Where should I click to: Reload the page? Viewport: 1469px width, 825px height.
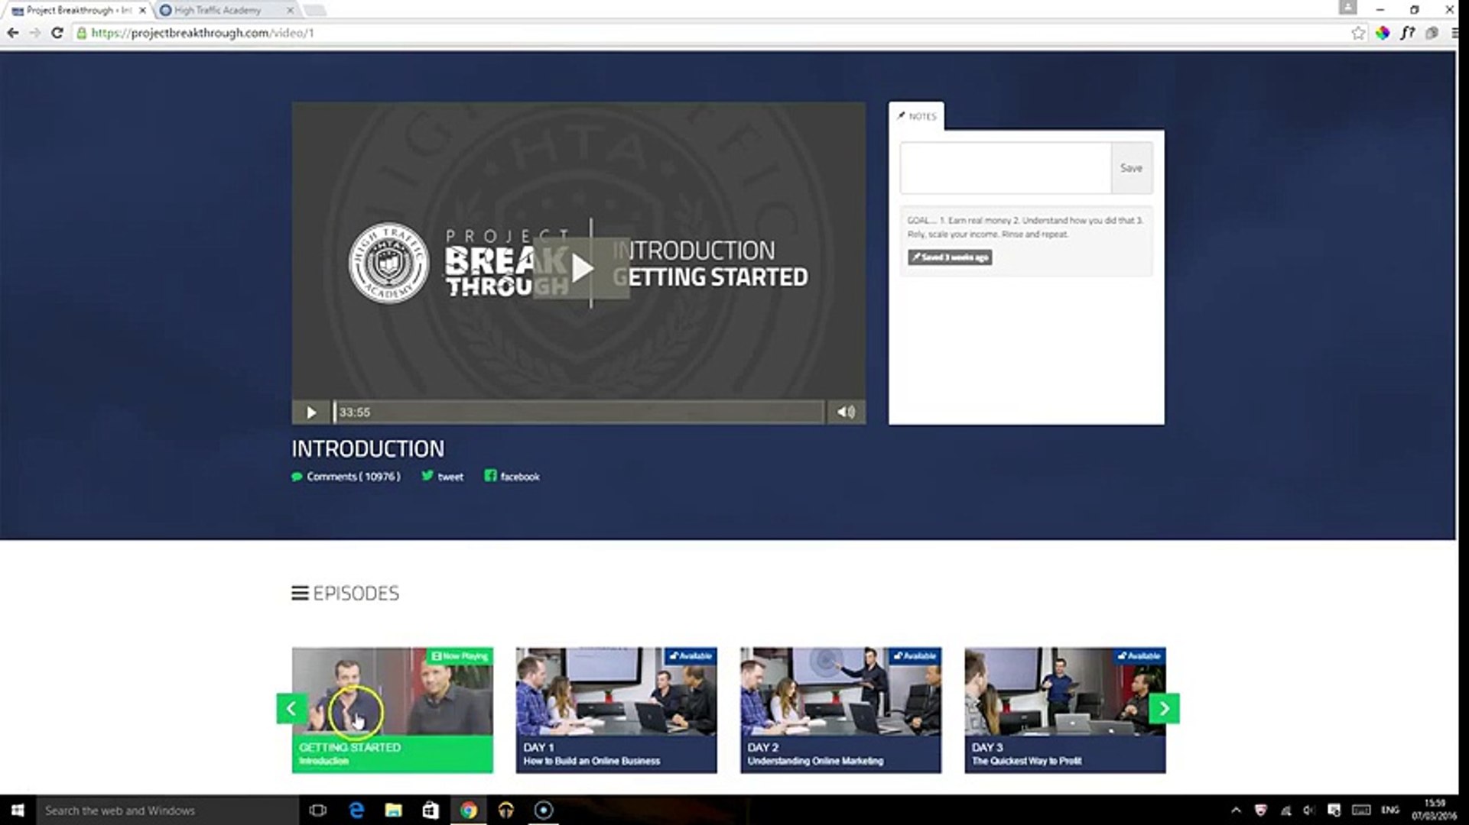[57, 33]
